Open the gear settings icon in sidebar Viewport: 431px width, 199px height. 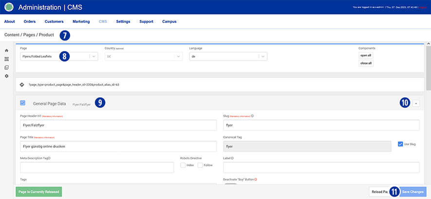click(x=6, y=76)
